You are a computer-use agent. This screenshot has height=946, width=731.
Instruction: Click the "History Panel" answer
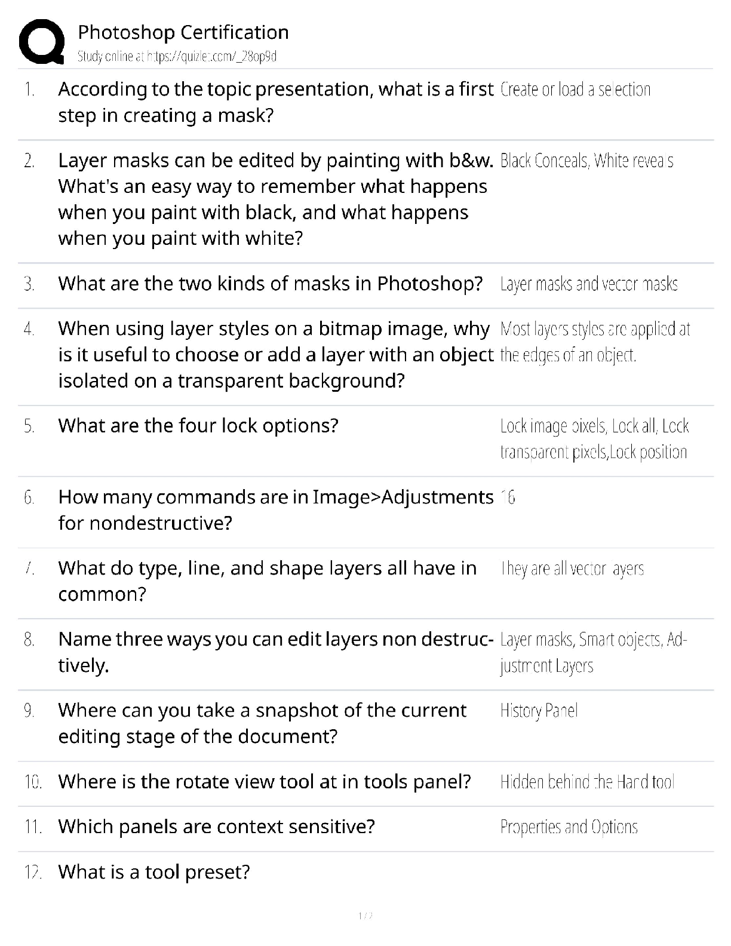[539, 711]
